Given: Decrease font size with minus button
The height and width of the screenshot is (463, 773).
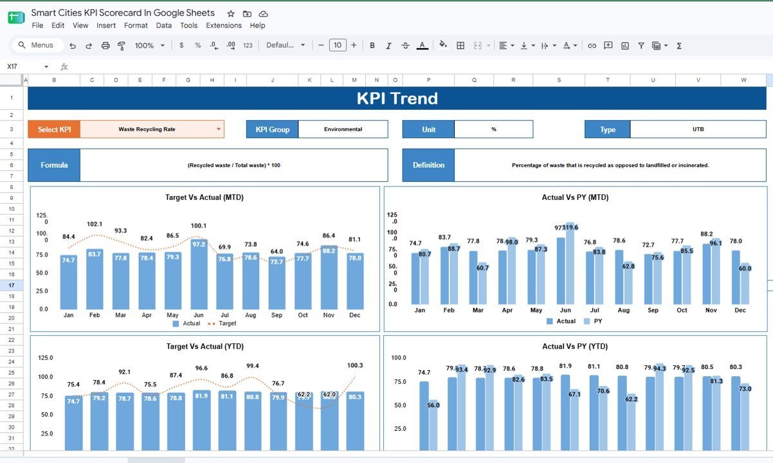Looking at the screenshot, I should point(321,46).
